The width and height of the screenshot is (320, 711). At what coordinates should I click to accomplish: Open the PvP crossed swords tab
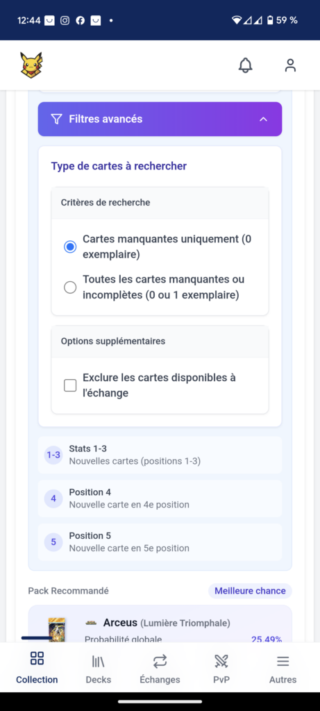pos(221,669)
